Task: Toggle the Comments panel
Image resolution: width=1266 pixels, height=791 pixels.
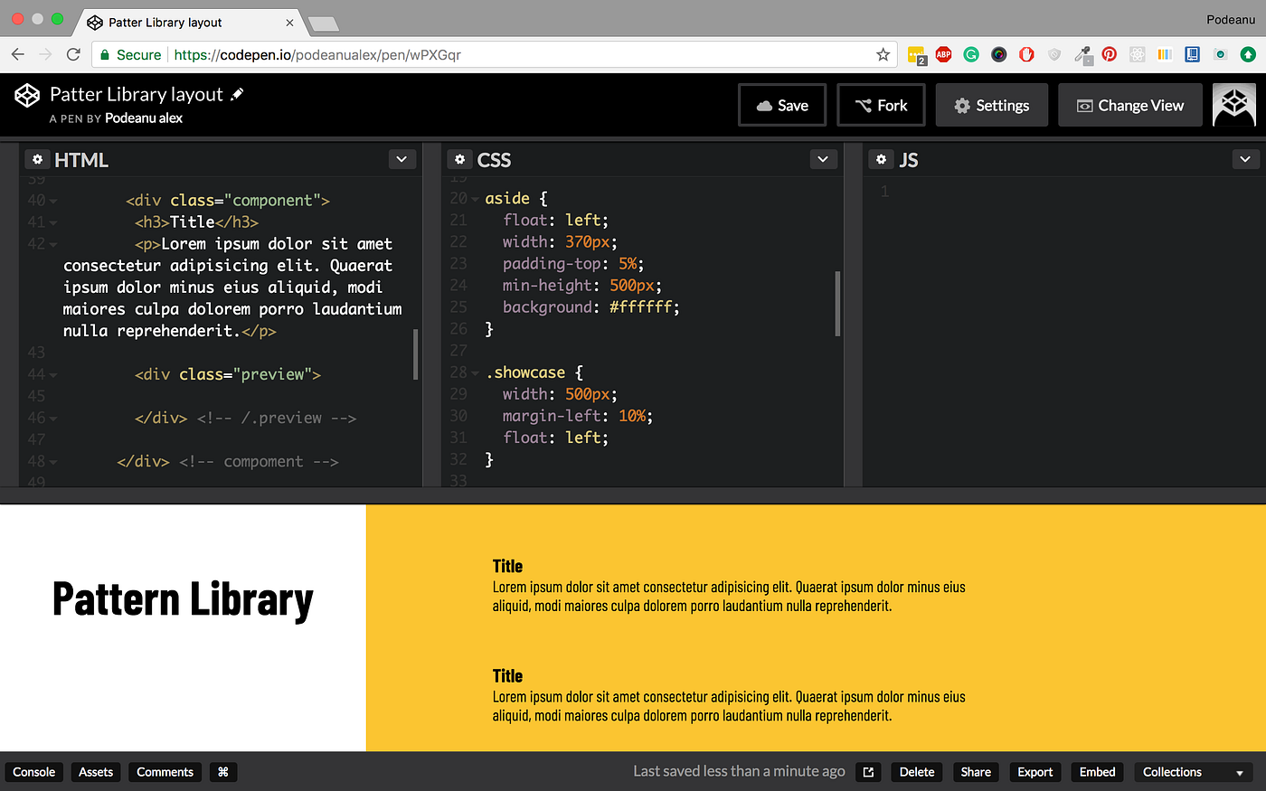Action: coord(164,772)
